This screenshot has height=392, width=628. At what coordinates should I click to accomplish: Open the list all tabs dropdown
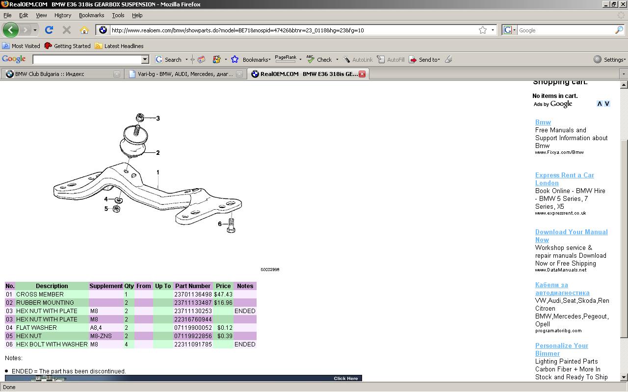tap(623, 74)
